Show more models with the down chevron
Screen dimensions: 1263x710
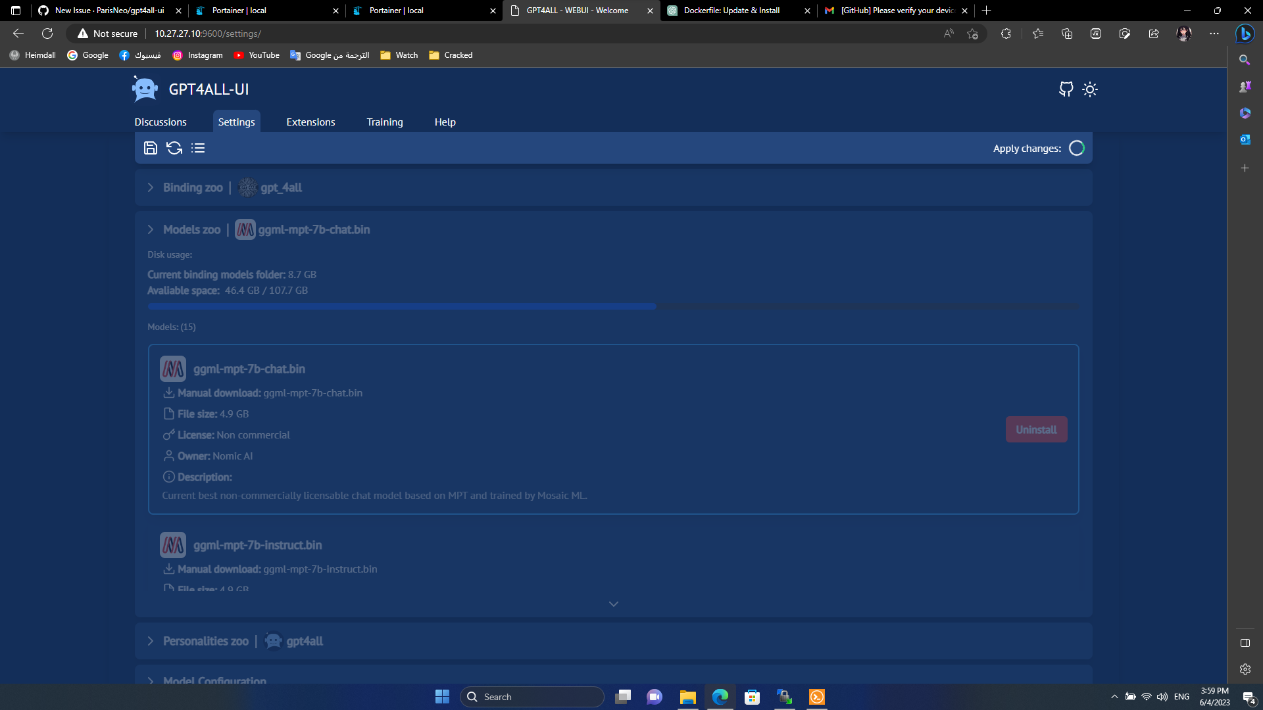[x=613, y=603]
